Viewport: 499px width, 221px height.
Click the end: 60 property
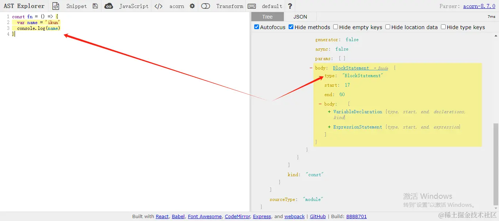point(334,95)
